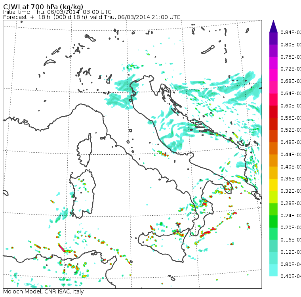The image size is (301, 297).
Task: Pick the violet swatch between 0.76E-03 and 0.80E-03
Action: [273, 51]
